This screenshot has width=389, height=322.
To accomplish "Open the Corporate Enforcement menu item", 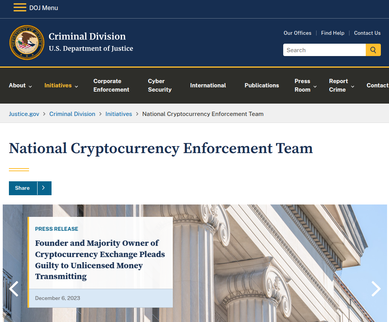I will tap(111, 85).
